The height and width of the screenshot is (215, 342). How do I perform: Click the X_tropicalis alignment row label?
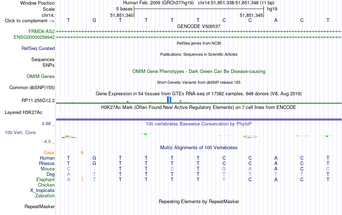42,191
